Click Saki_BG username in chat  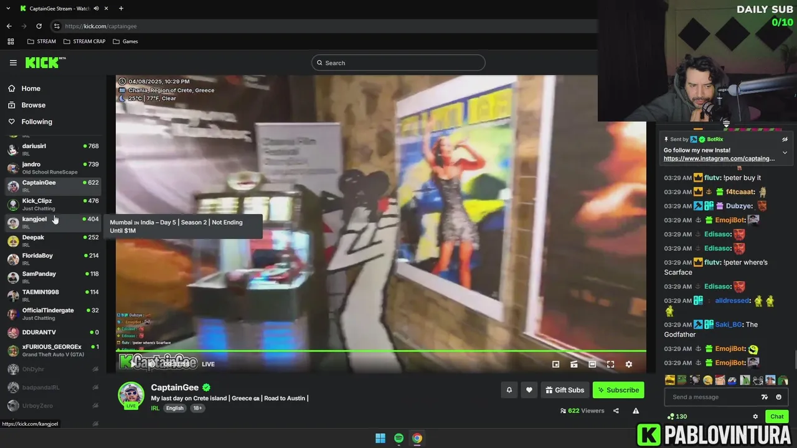[730, 325]
